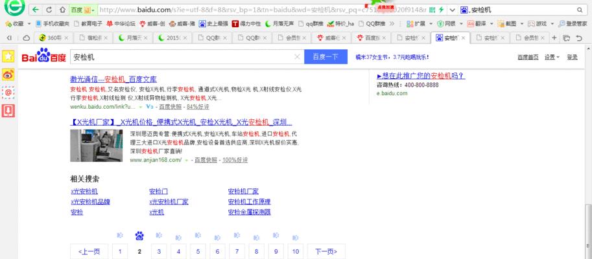Open the 扩展 dropdown arrow
The width and height of the screenshot is (592, 259).
(430, 23)
